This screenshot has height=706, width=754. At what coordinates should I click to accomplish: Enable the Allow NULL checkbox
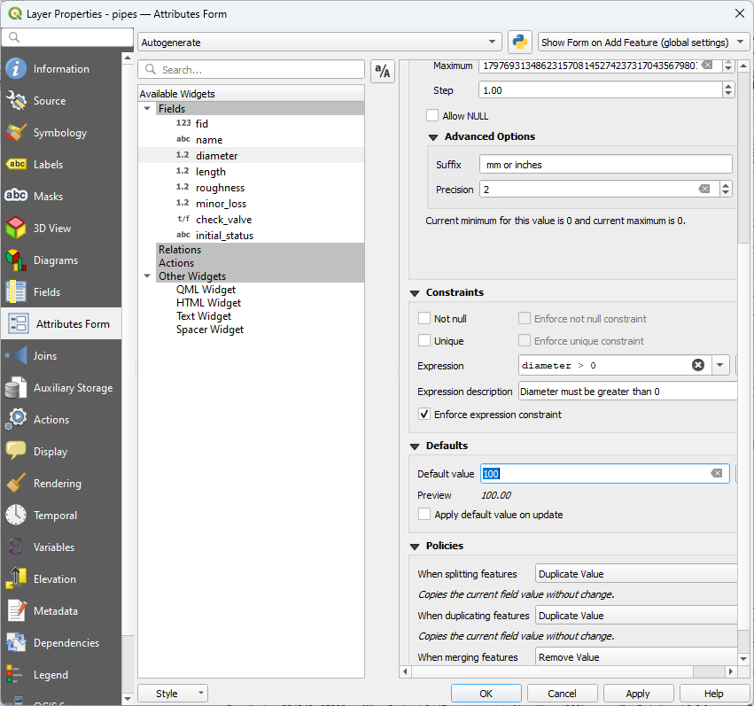click(432, 116)
